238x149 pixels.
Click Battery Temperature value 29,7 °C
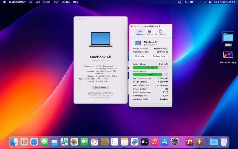[165, 92]
